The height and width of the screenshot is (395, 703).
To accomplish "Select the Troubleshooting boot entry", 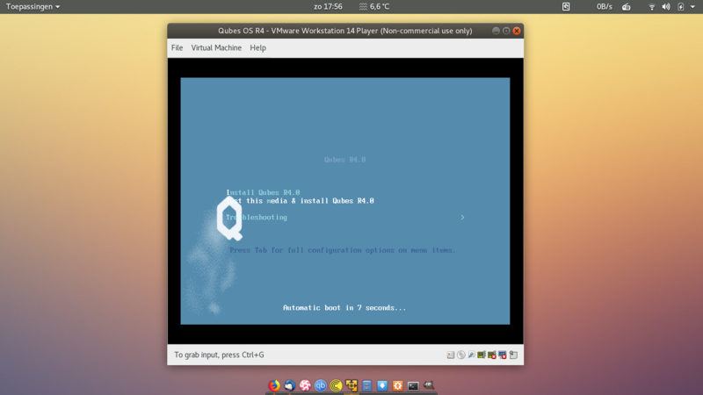I will tap(257, 217).
